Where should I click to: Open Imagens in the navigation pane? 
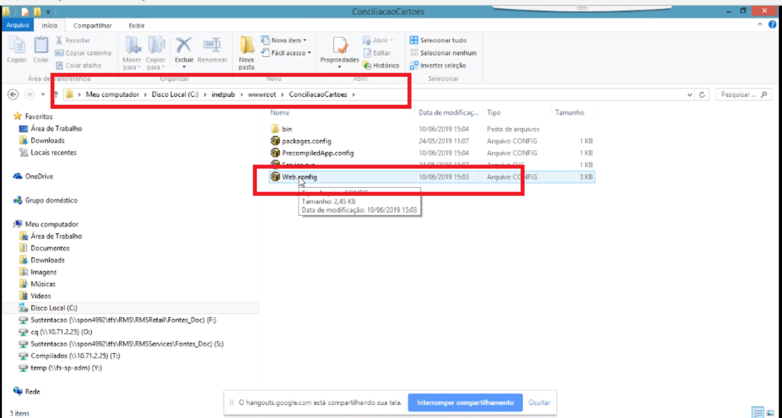point(44,272)
